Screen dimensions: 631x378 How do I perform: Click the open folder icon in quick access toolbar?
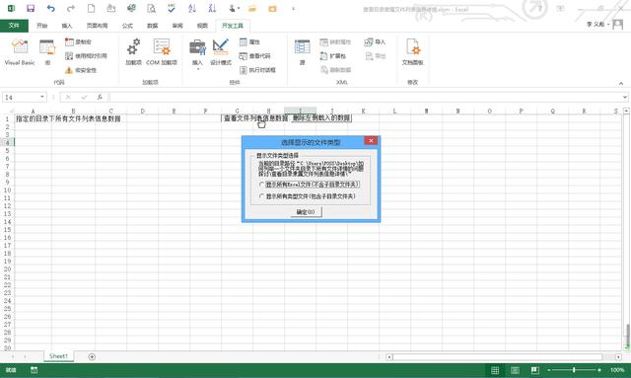coord(252,9)
